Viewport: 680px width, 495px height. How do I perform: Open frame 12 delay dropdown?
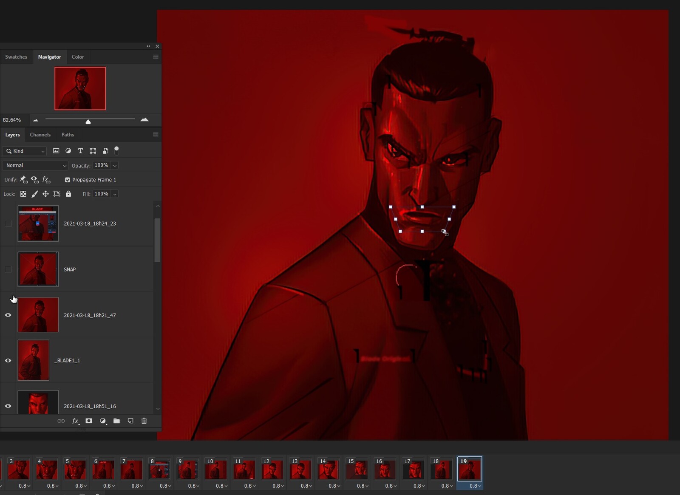[278, 486]
